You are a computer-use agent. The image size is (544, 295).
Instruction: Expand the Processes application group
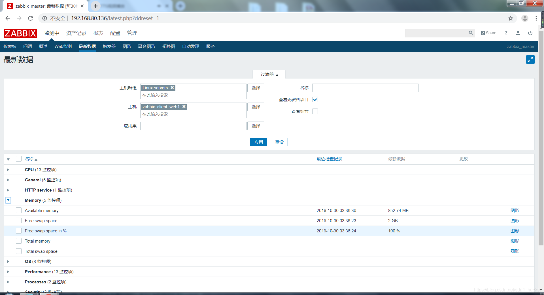click(x=8, y=282)
